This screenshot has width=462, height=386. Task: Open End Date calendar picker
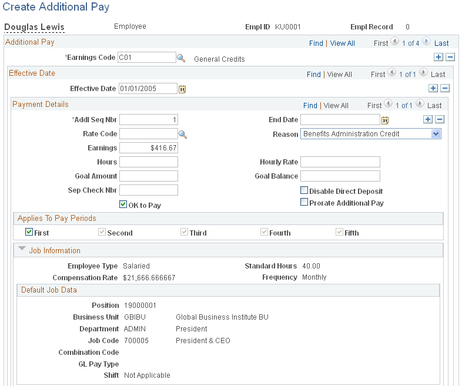pyautogui.click(x=385, y=120)
